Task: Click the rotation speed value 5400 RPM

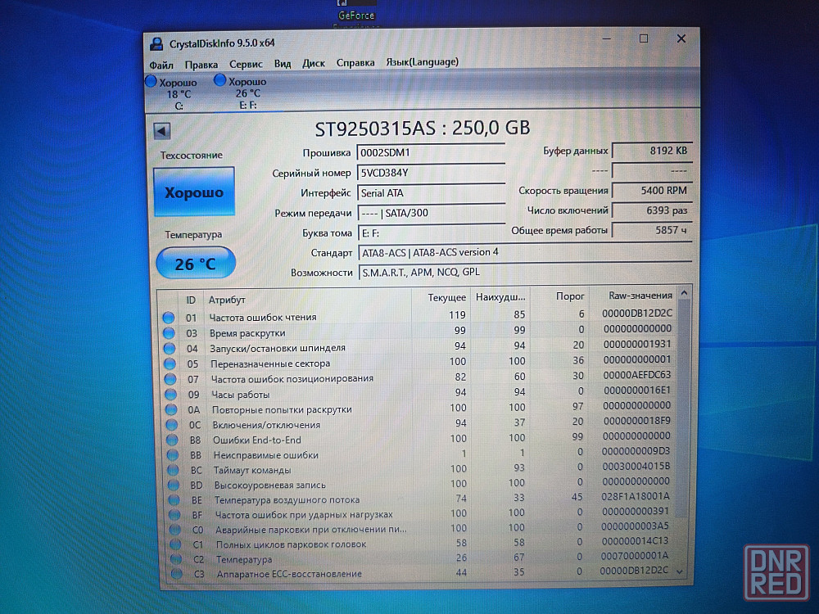Action: [x=653, y=191]
